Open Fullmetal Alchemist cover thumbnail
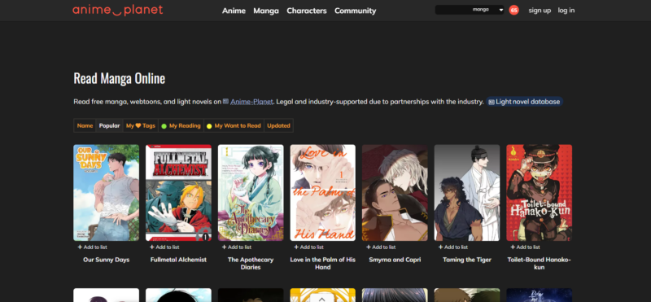This screenshot has width=651, height=302. (x=178, y=193)
